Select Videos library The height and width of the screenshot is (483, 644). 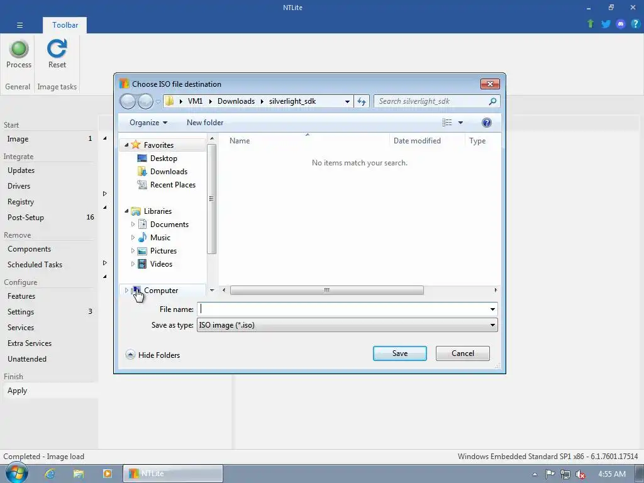[161, 264]
